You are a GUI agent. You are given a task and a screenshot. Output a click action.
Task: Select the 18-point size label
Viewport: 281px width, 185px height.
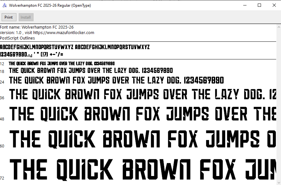click(2, 71)
